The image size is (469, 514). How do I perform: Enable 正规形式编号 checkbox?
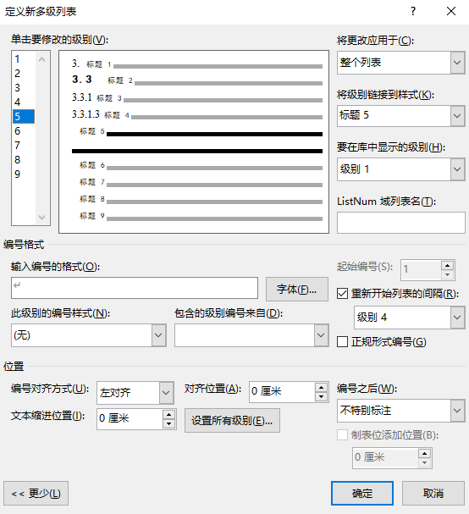click(342, 342)
